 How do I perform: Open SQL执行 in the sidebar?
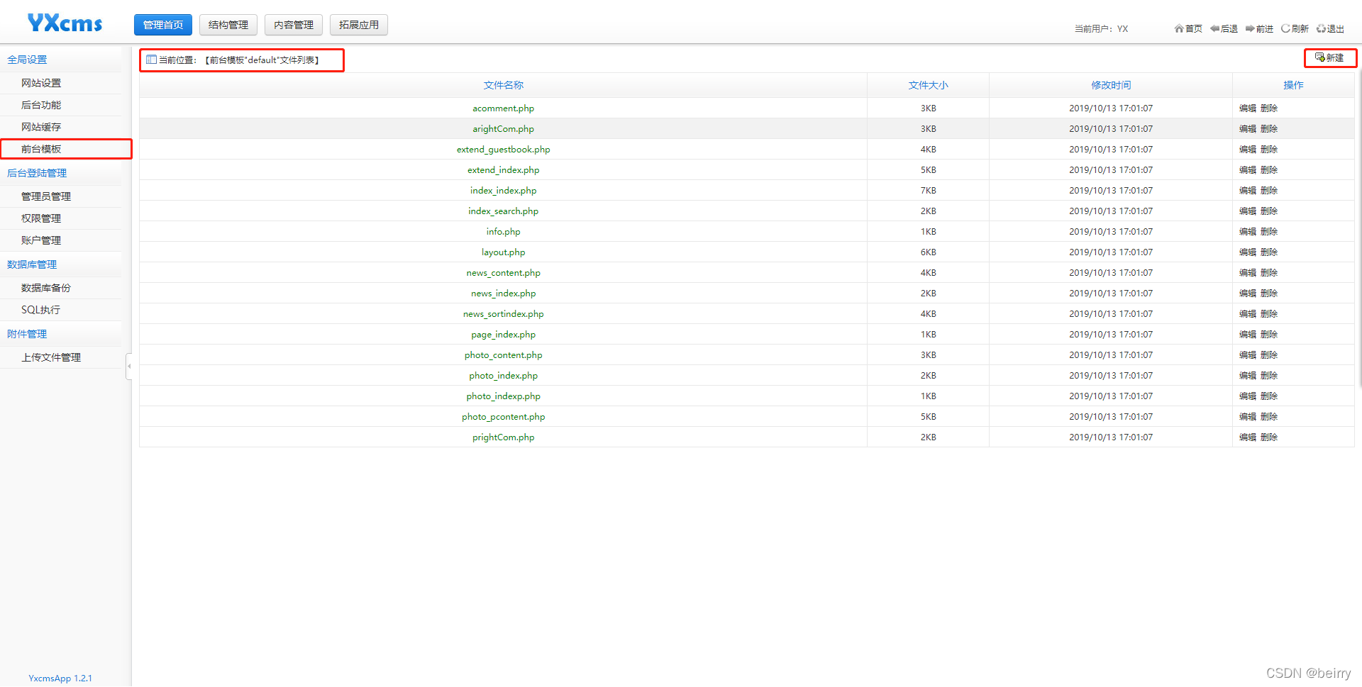pyautogui.click(x=40, y=311)
